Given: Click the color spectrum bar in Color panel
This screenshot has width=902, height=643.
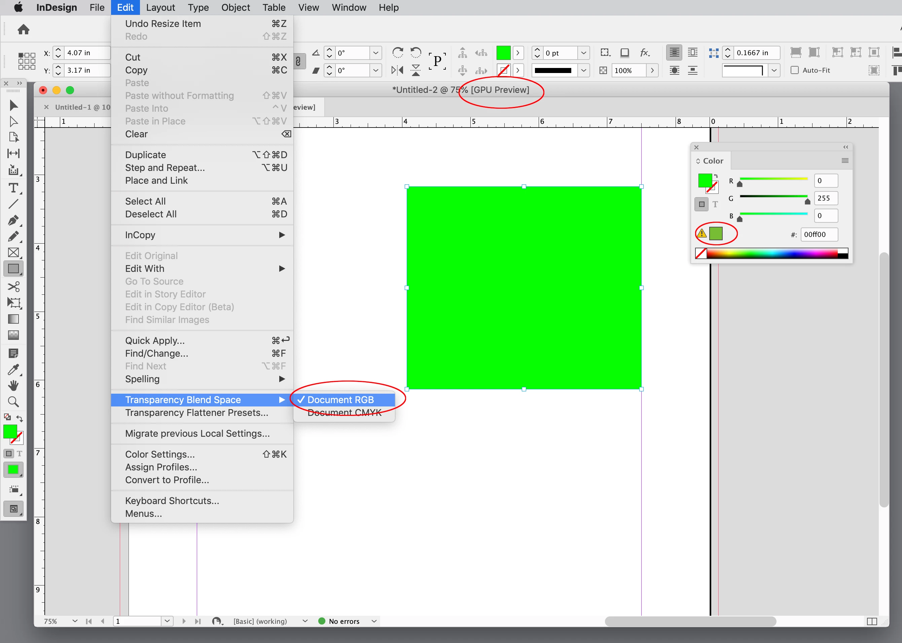Looking at the screenshot, I should [772, 253].
